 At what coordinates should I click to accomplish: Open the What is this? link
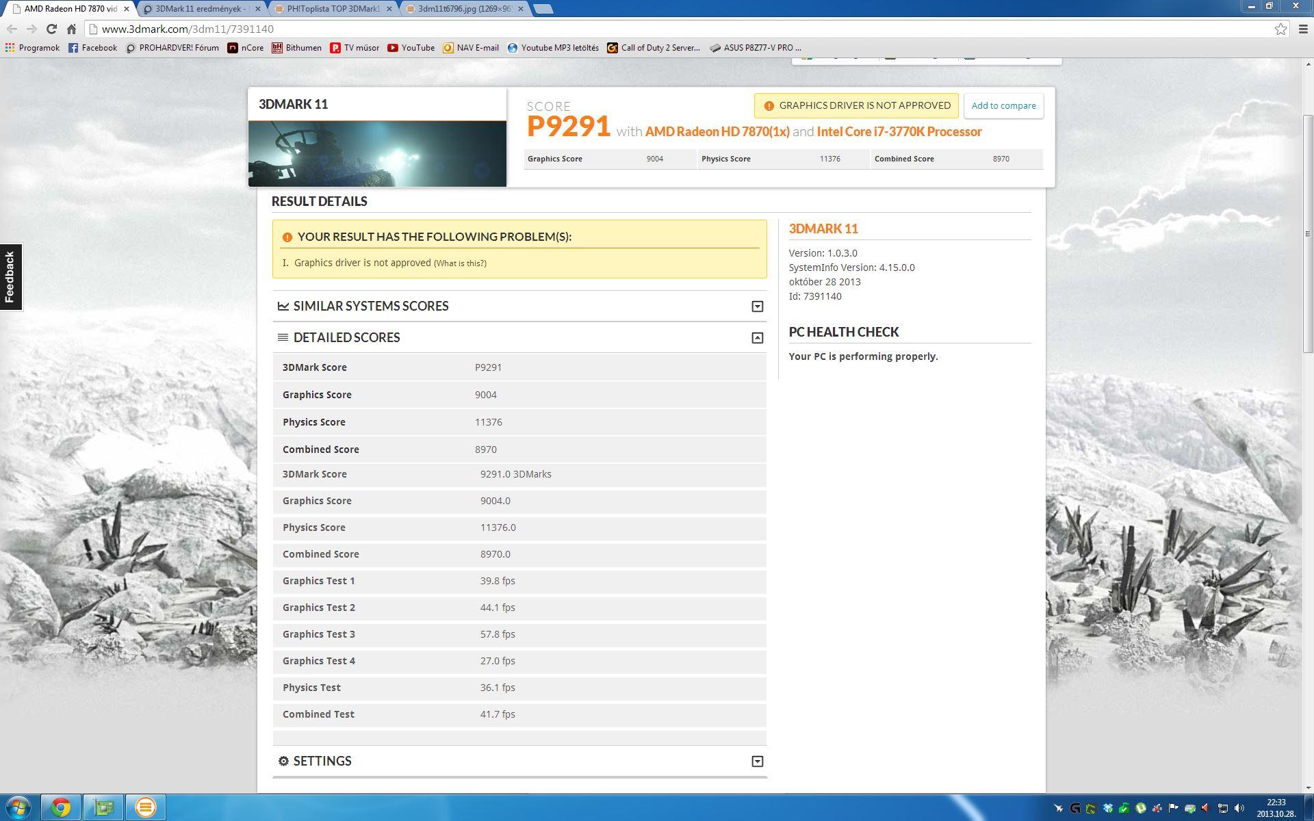[x=460, y=263]
